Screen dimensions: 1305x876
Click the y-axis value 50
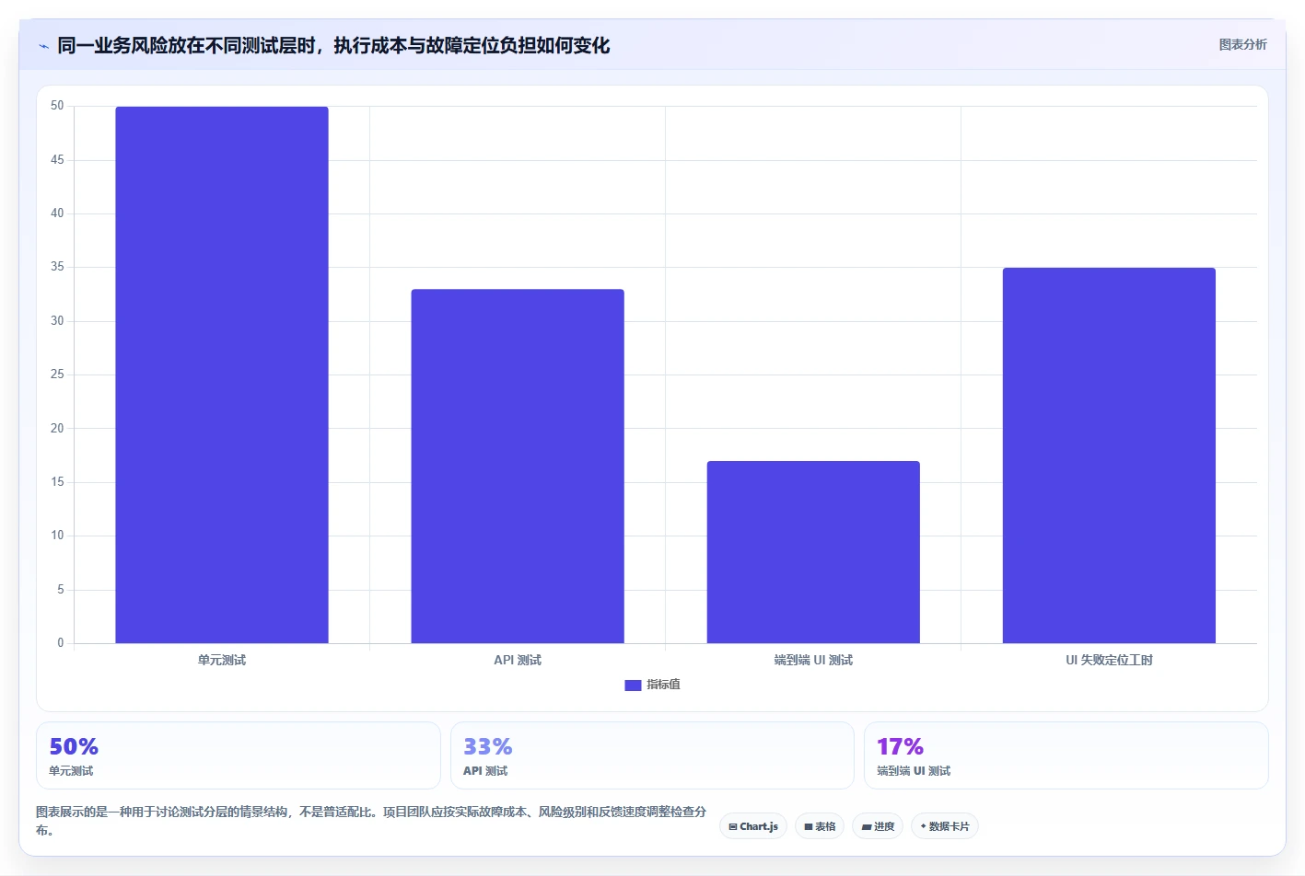click(x=57, y=106)
